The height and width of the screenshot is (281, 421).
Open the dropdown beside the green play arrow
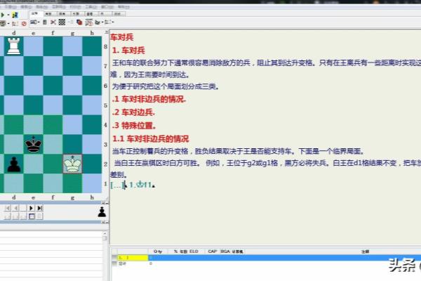point(8,15)
